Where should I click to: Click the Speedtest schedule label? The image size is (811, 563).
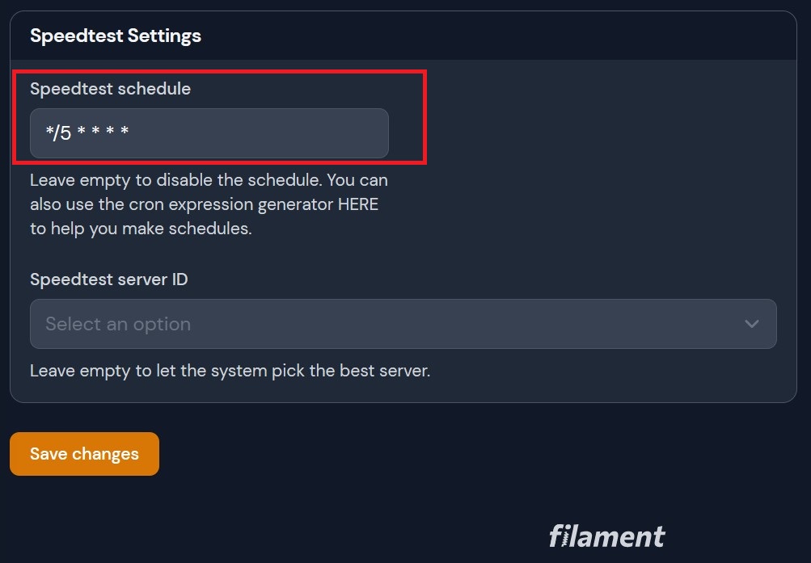pyautogui.click(x=110, y=89)
